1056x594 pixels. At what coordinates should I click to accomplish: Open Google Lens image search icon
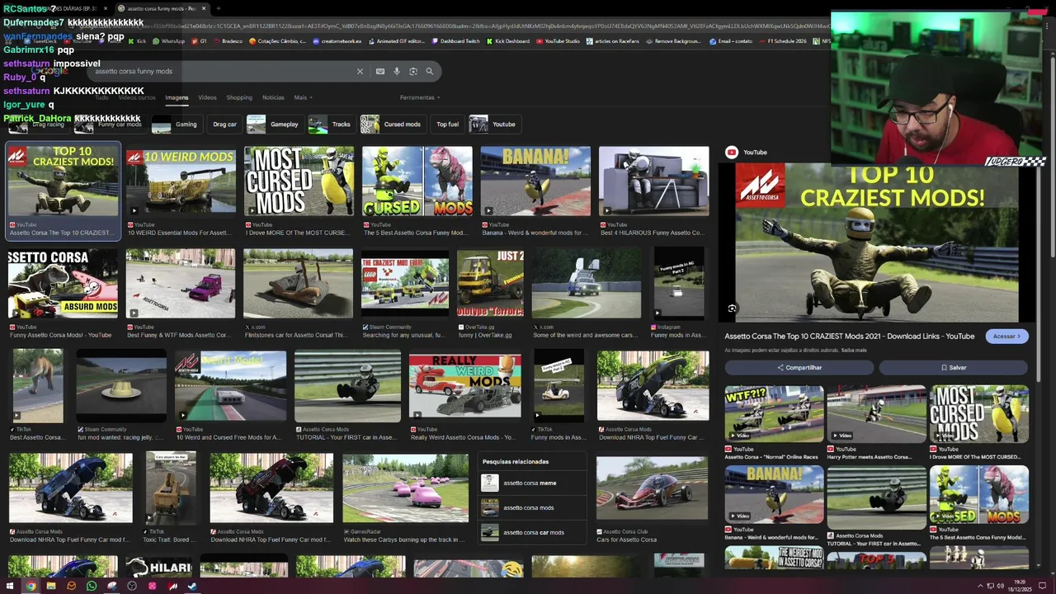click(413, 72)
